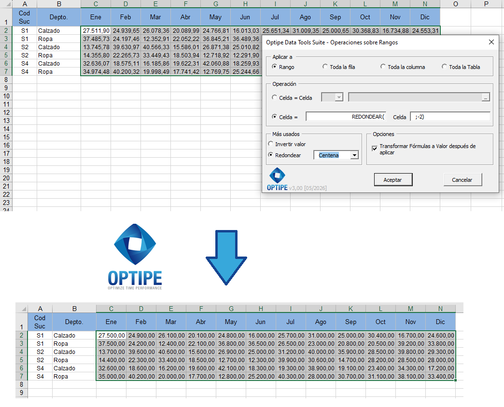Click cell 42.060,88 in top sheet

[216, 63]
